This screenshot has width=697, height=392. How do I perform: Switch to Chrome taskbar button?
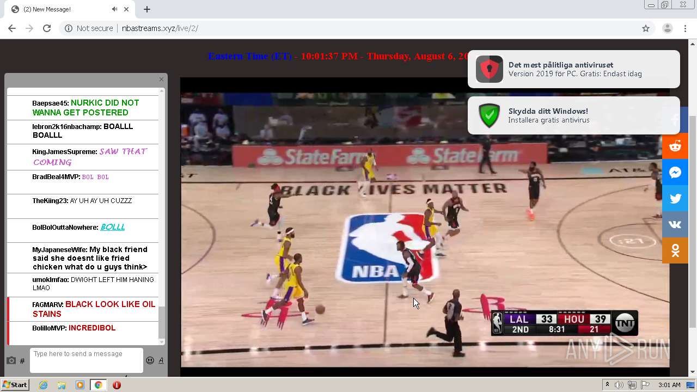98,385
